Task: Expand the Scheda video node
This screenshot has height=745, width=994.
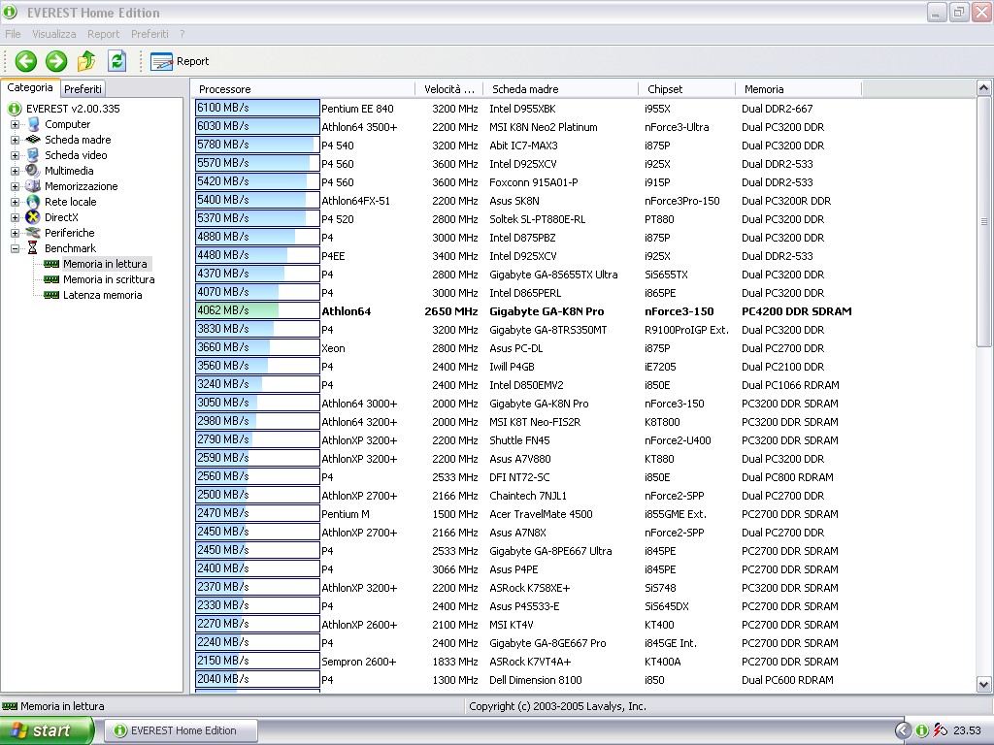Action: coord(16,155)
